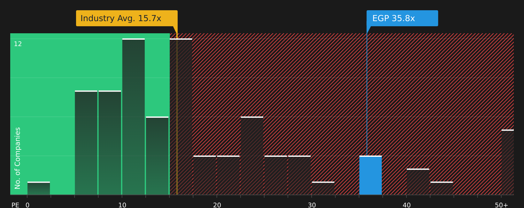Click the EGP 35.8x blue label
524x208 pixels.
click(402, 18)
